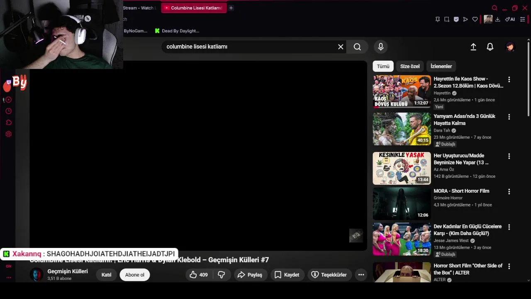Viewport: 531px width, 299px height.
Task: Click the Teşekkürler thanks button
Action: pyautogui.click(x=329, y=275)
